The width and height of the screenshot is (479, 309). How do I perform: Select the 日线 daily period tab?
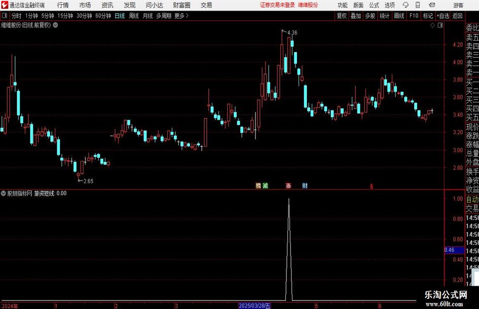pos(120,16)
